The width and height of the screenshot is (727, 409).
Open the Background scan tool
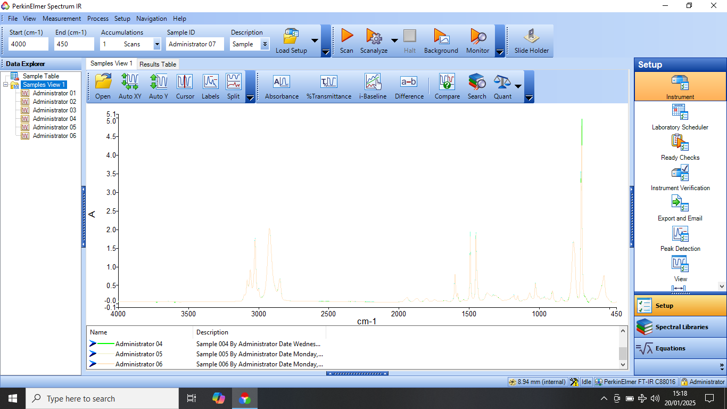tap(441, 37)
